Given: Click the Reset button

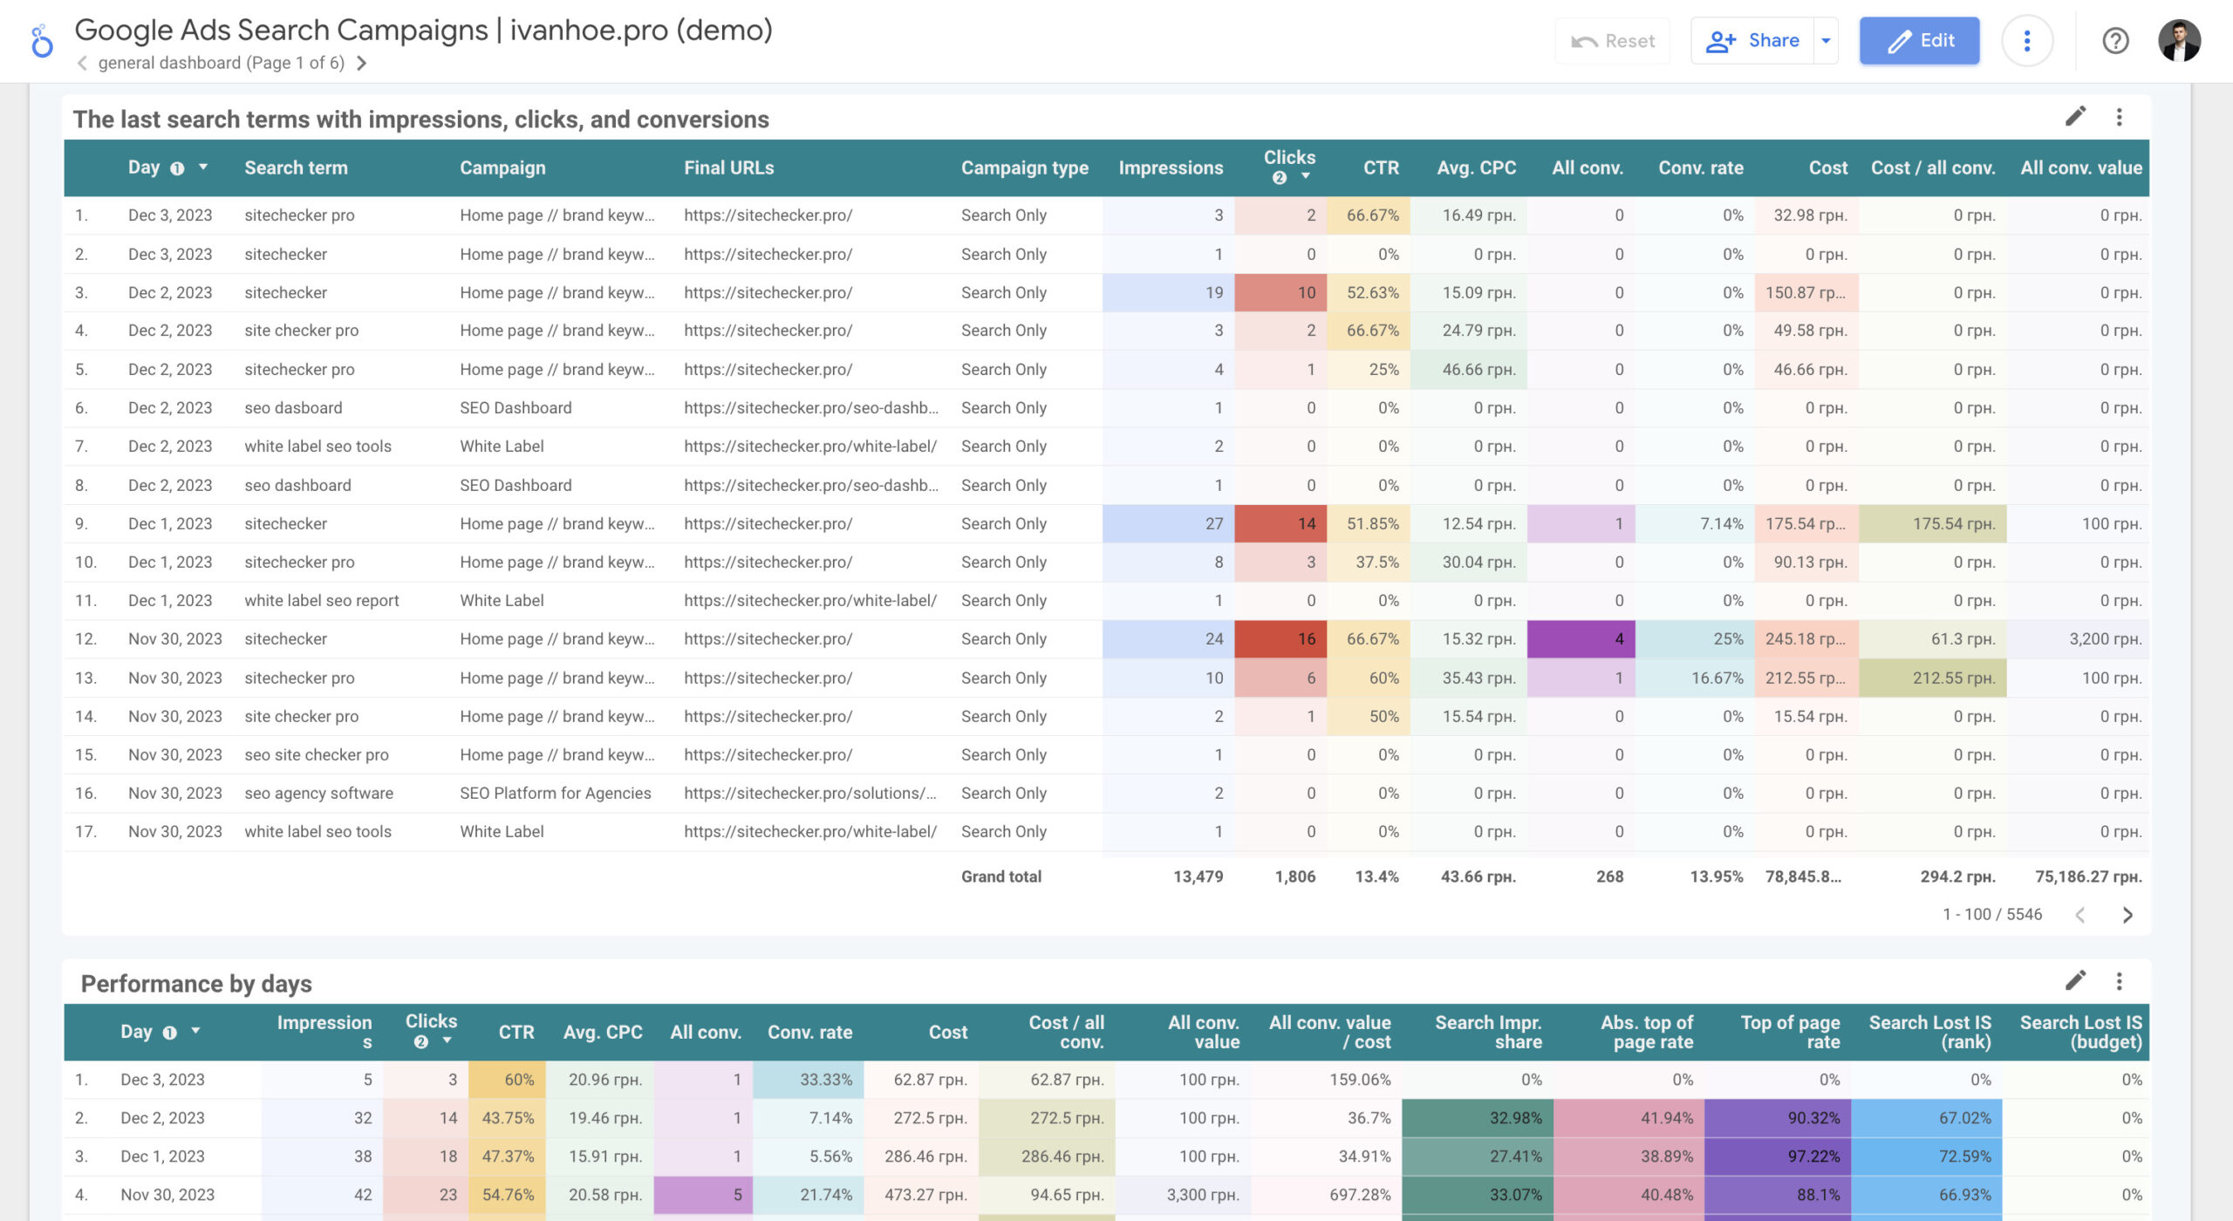Looking at the screenshot, I should [x=1612, y=41].
